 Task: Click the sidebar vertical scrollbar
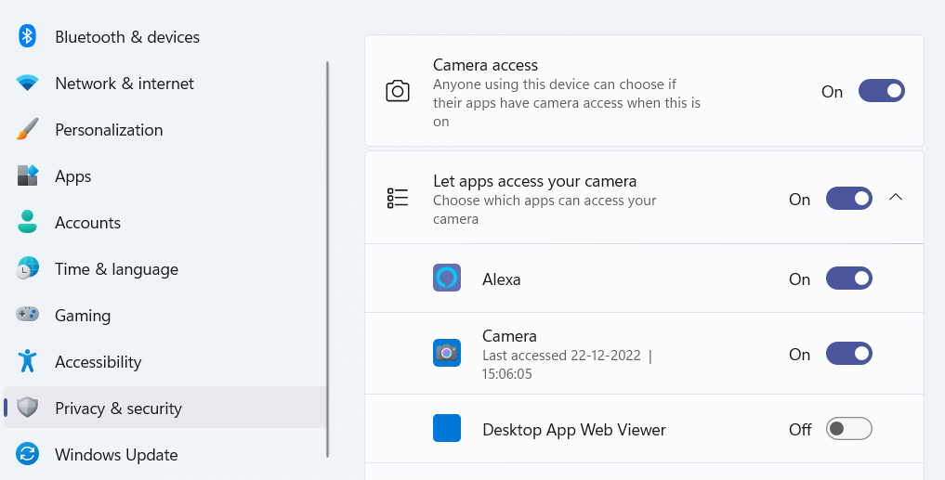point(328,259)
